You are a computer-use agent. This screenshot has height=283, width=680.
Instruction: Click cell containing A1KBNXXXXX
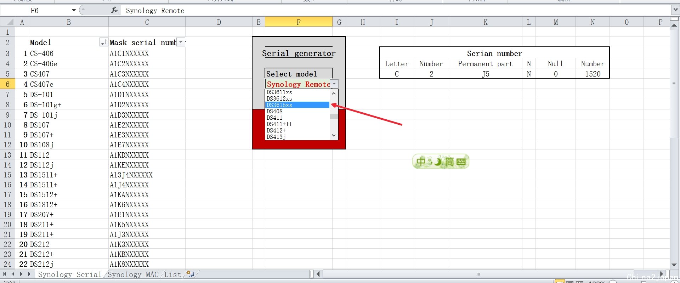147,254
